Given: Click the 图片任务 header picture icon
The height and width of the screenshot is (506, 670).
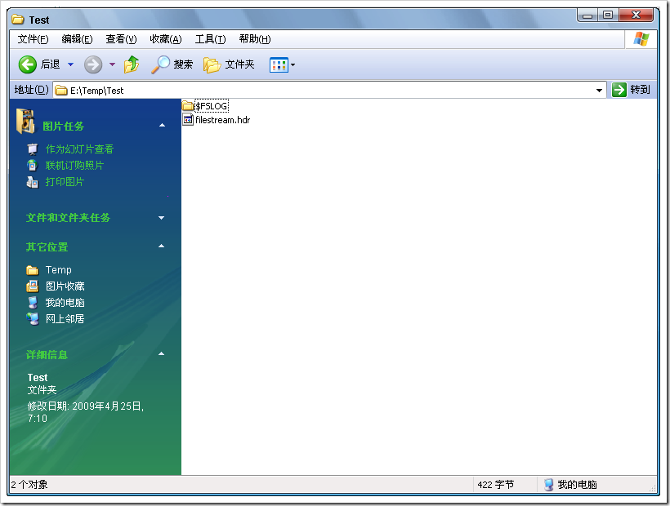Looking at the screenshot, I should point(25,121).
